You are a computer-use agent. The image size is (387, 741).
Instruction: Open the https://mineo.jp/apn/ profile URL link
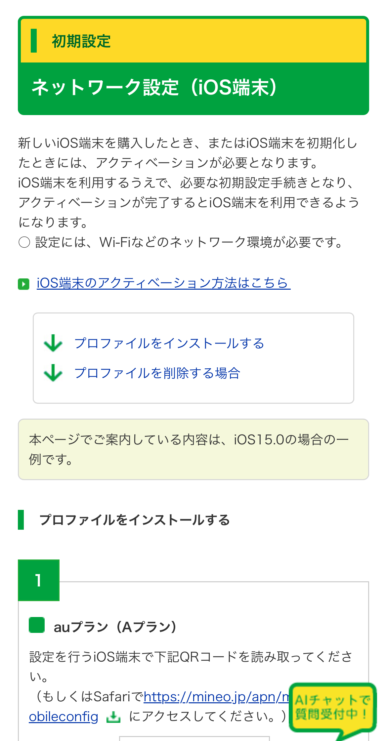(216, 697)
